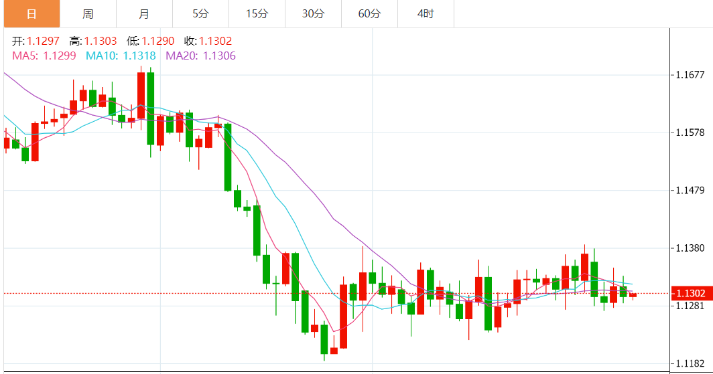Select the 15分 timeframe tab

(257, 13)
